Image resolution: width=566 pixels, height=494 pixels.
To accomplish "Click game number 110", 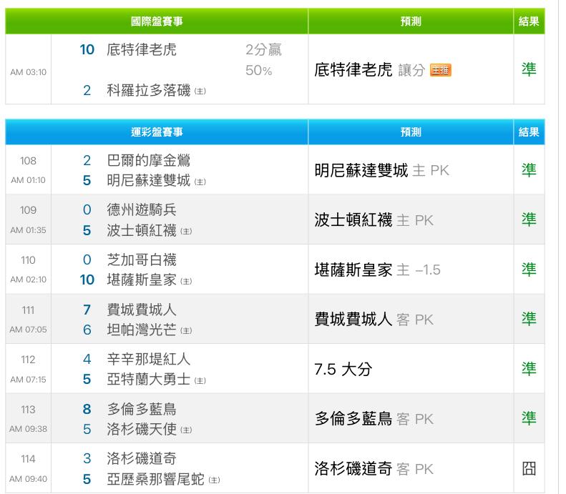I will pos(28,260).
